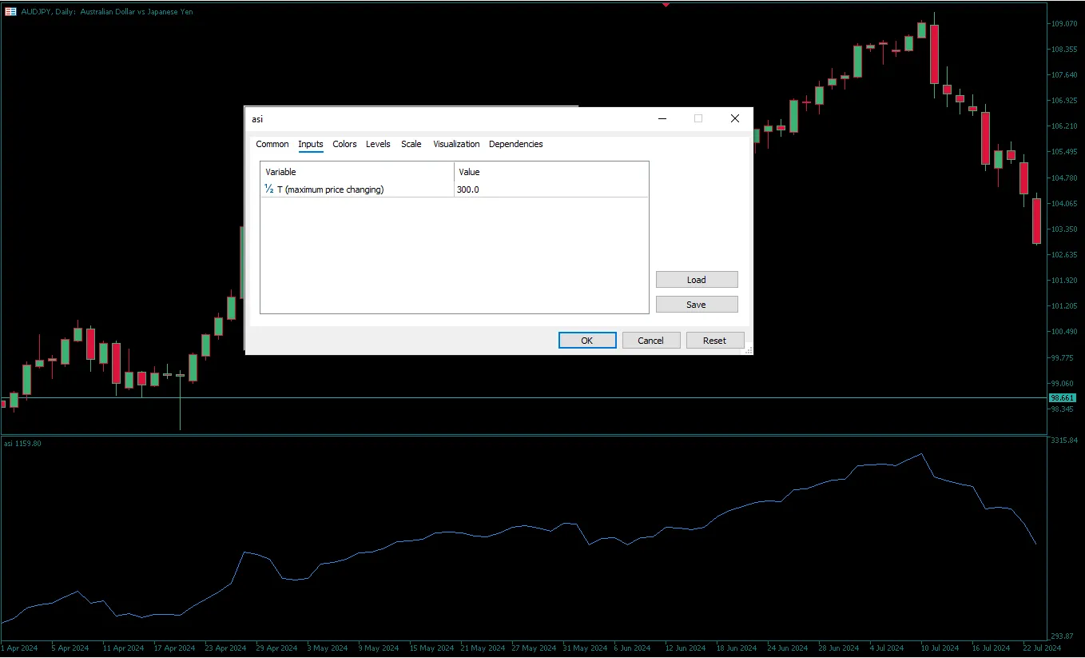Viewport: 1085px width, 658px height.
Task: Save the current indicator settings
Action: pos(696,304)
